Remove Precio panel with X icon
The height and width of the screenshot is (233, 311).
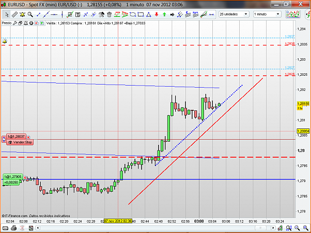(31, 23)
